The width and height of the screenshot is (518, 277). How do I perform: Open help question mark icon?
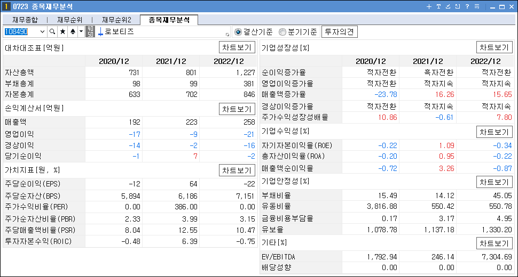pos(467,6)
